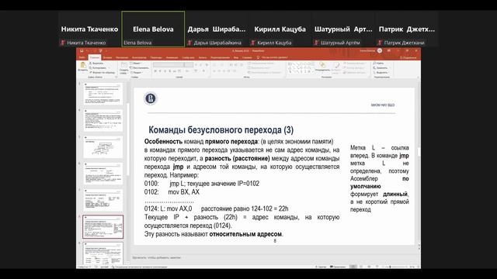Screen dimensions: 497x279
Task: Select Никита Ткаченко participant tile
Action: [x=89, y=29]
